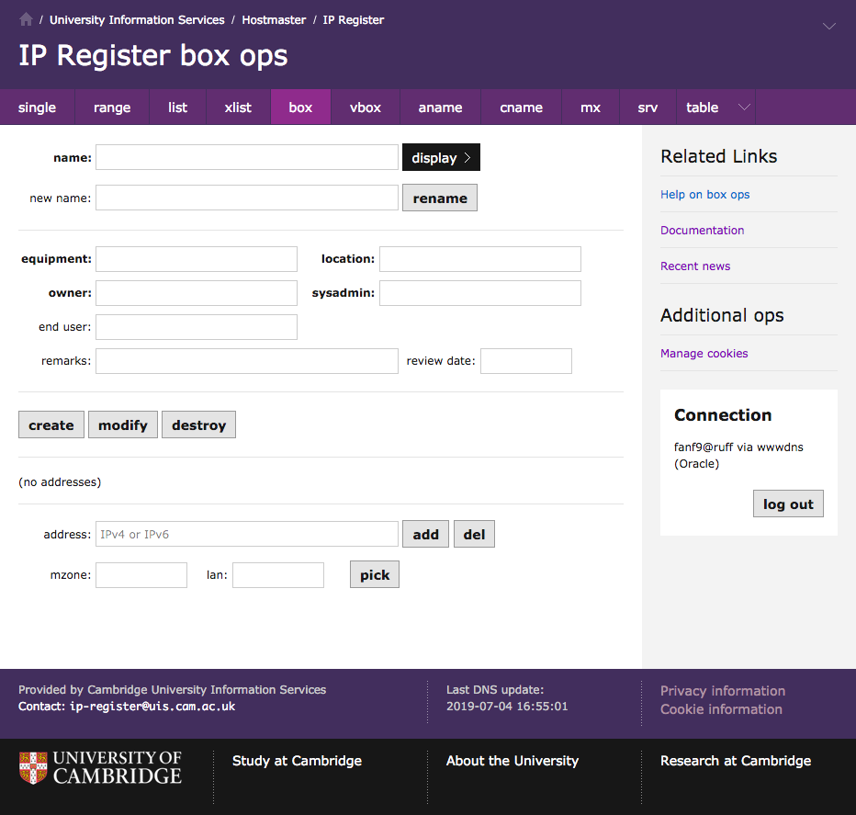Open Help on box ops link

[704, 195]
